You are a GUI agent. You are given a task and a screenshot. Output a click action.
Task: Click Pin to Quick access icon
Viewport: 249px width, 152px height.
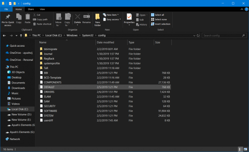[x=8, y=17]
